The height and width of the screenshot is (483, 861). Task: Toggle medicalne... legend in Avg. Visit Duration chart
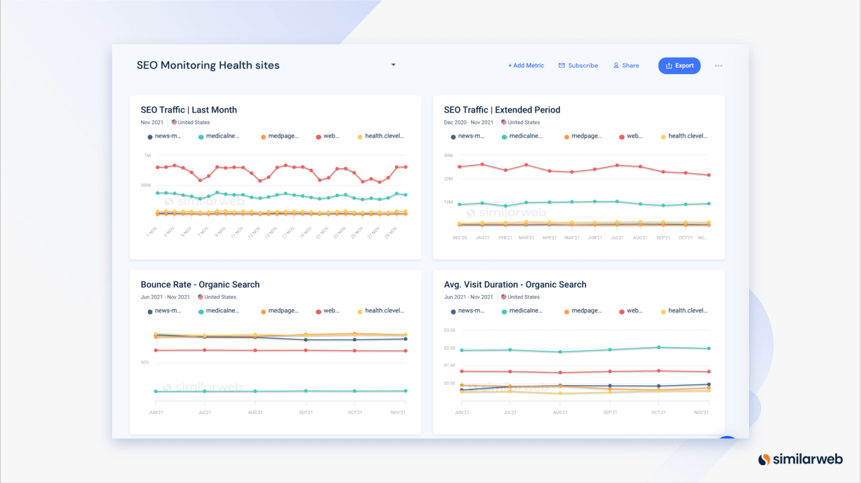click(522, 311)
